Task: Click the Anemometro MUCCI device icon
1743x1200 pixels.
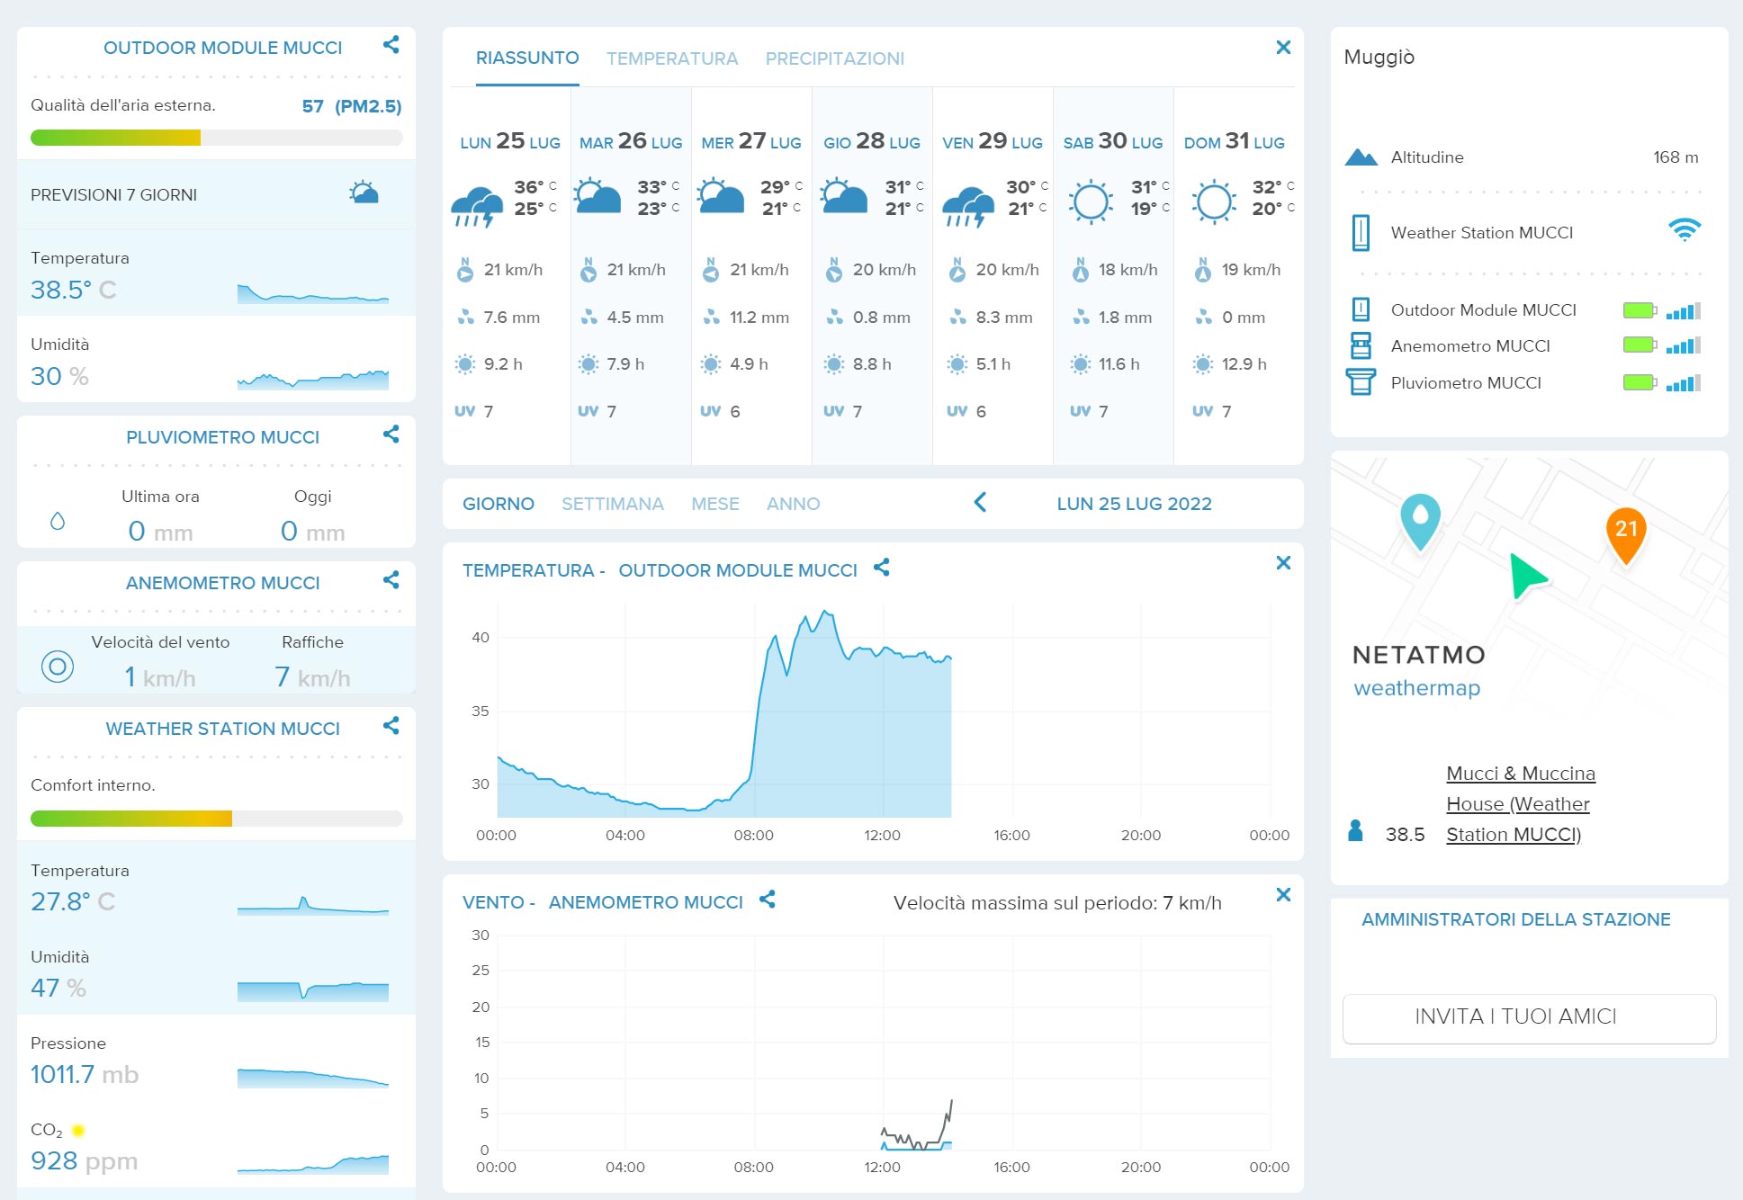Action: point(1361,345)
